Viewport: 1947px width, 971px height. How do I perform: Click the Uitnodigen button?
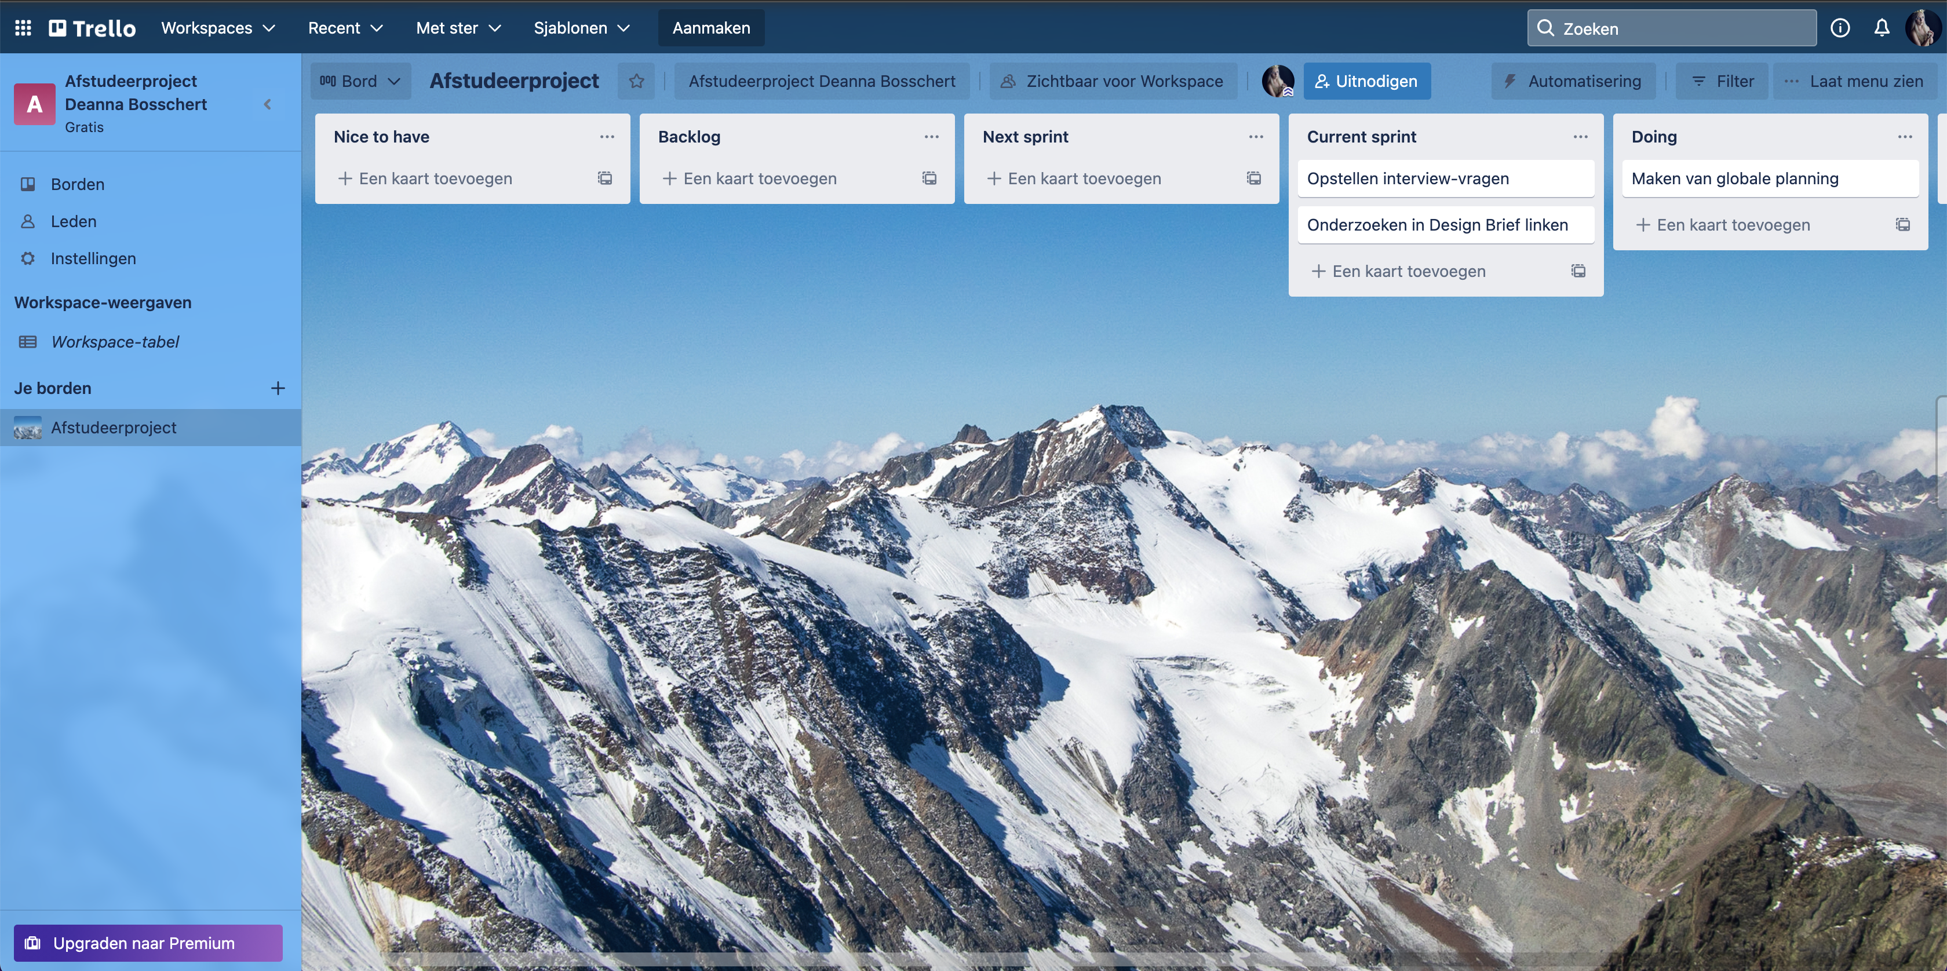click(1366, 81)
